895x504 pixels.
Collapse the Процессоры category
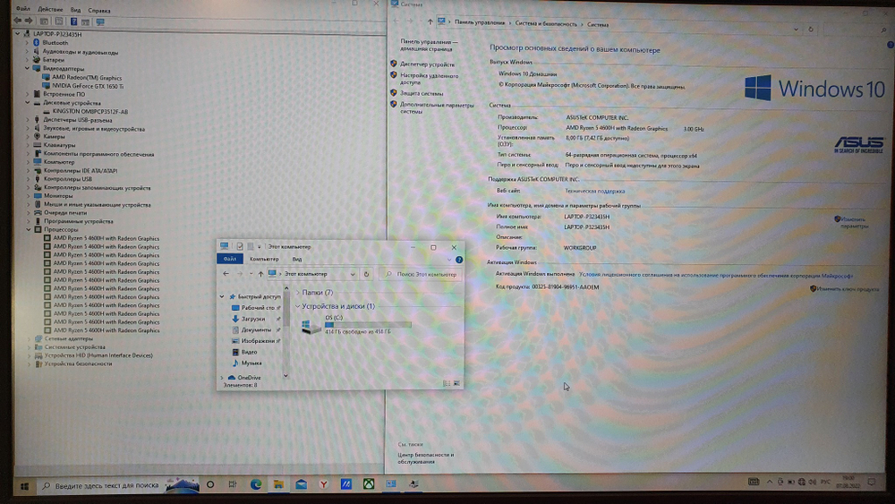tap(29, 229)
